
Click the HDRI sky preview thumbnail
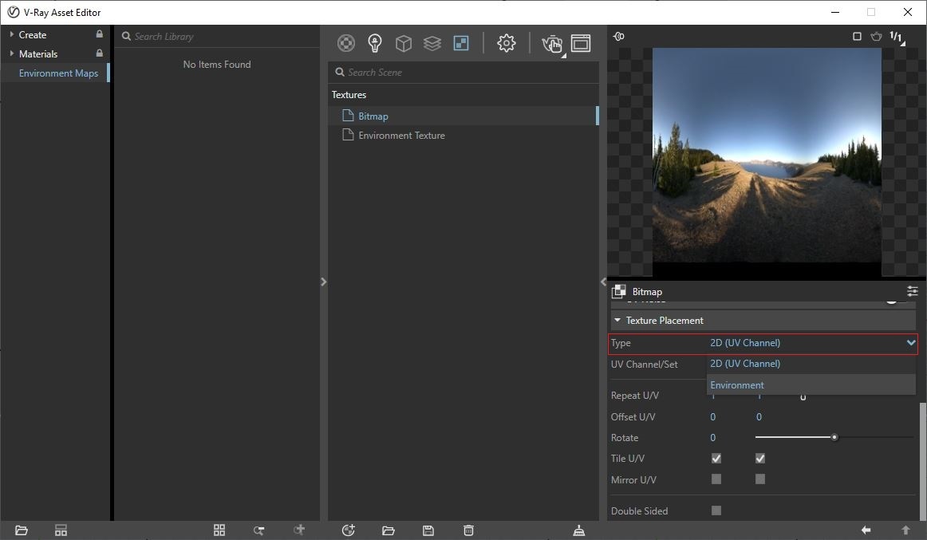[767, 162]
